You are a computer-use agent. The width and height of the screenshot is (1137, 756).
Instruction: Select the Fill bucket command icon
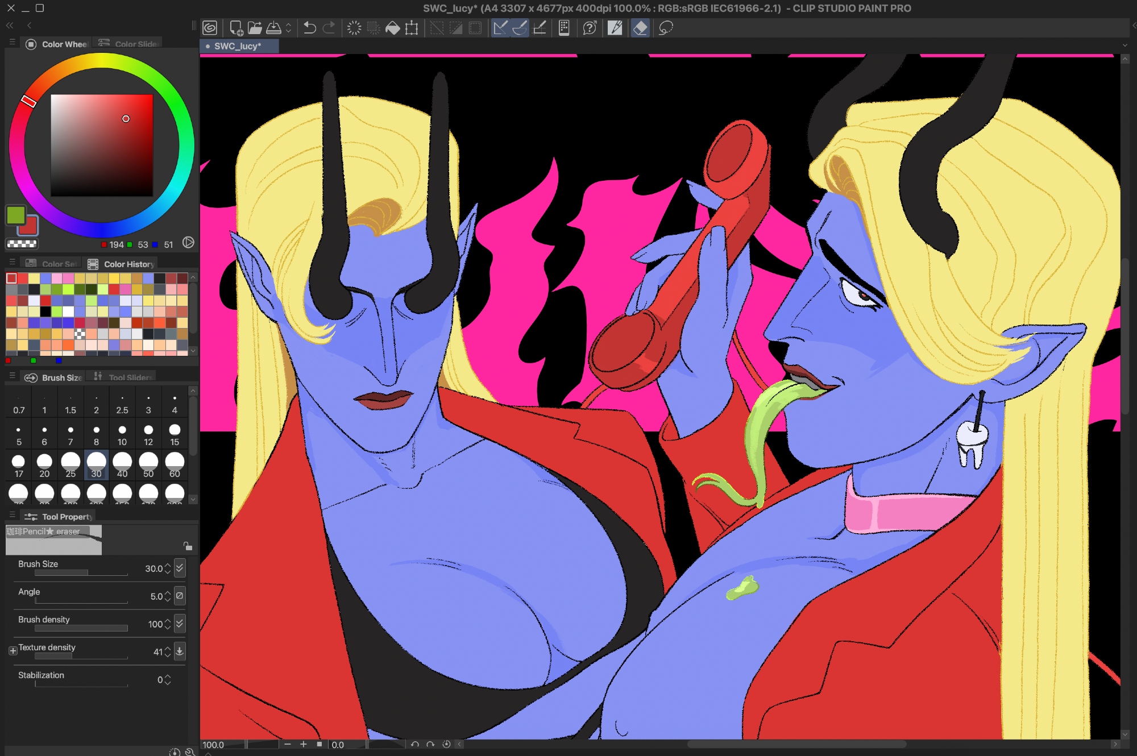pyautogui.click(x=392, y=28)
